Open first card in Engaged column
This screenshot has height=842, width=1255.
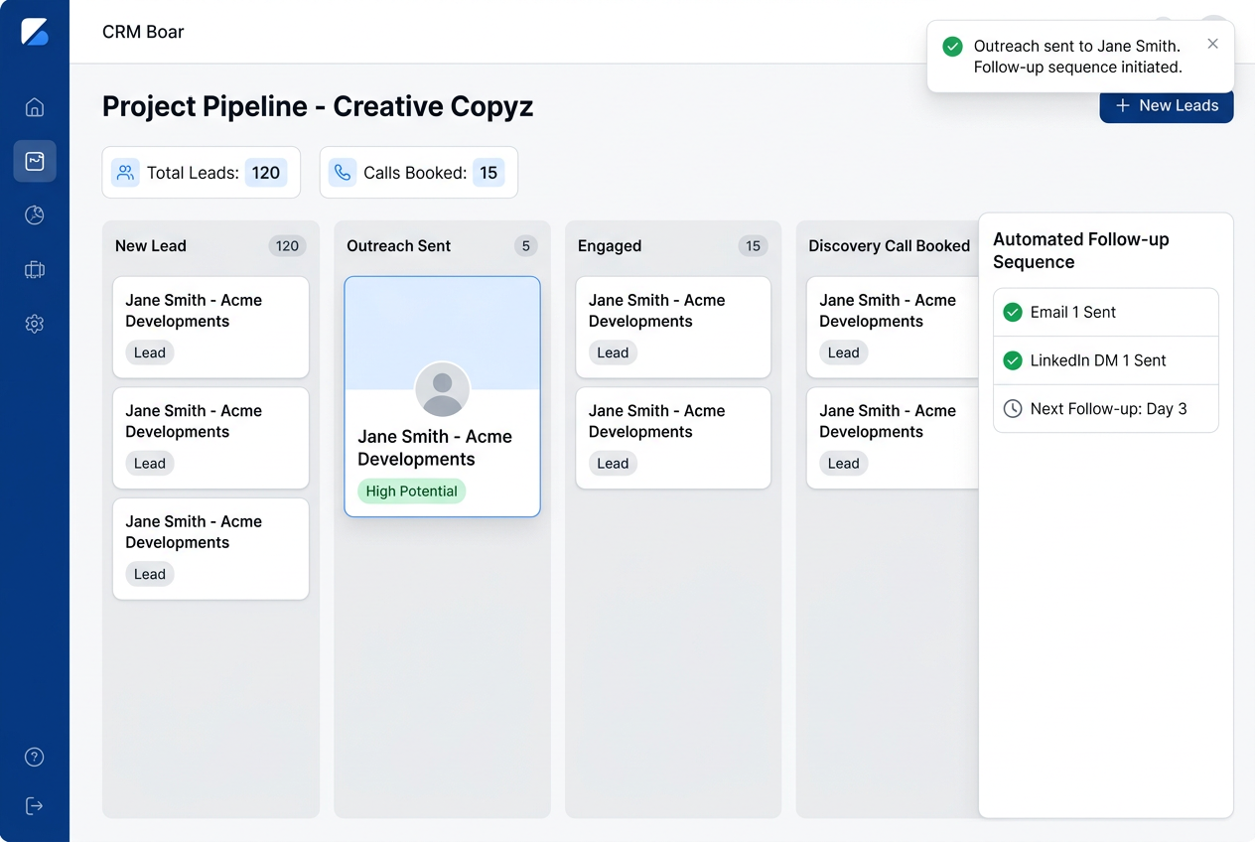pos(673,327)
